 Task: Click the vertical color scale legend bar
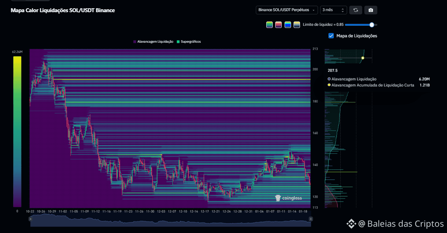pyautogui.click(x=17, y=132)
